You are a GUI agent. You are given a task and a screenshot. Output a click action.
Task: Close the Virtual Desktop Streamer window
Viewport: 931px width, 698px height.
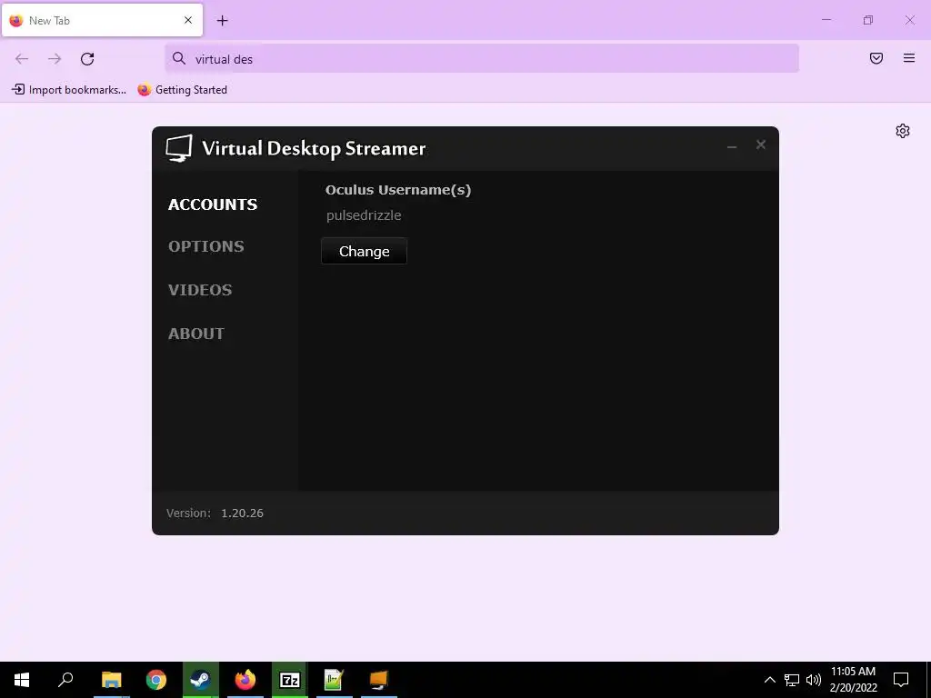[761, 145]
